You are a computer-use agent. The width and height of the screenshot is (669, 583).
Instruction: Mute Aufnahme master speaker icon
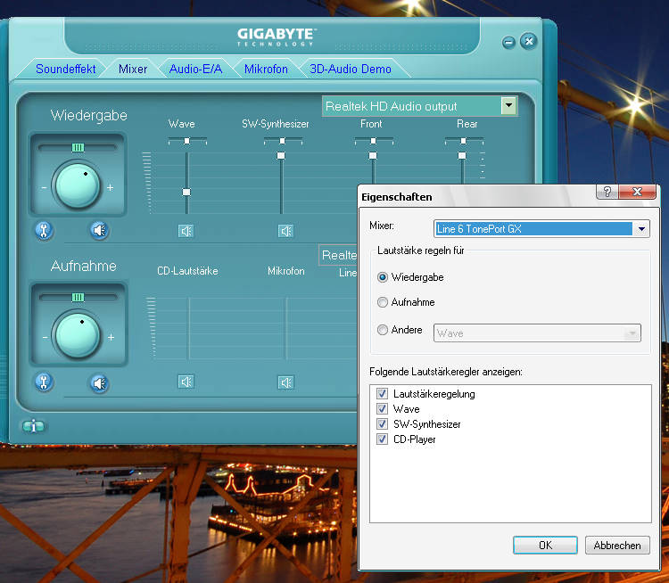[99, 383]
